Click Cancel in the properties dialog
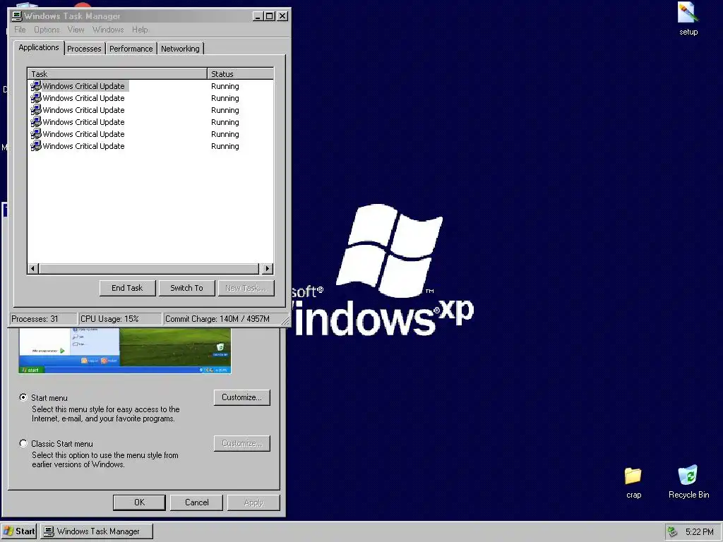Viewport: 723px width, 542px height. tap(196, 502)
